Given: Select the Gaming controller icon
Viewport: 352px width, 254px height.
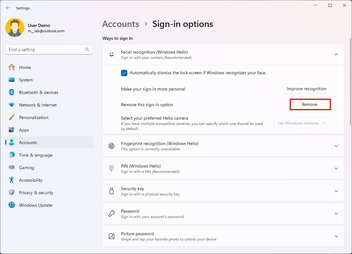Looking at the screenshot, I should point(11,168).
